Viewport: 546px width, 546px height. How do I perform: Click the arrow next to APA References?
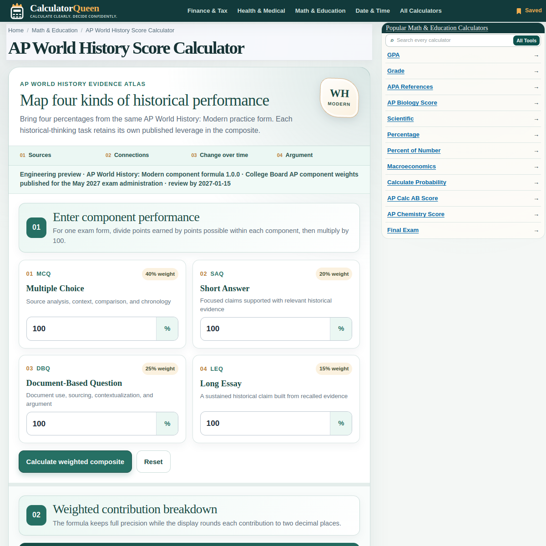tap(536, 87)
